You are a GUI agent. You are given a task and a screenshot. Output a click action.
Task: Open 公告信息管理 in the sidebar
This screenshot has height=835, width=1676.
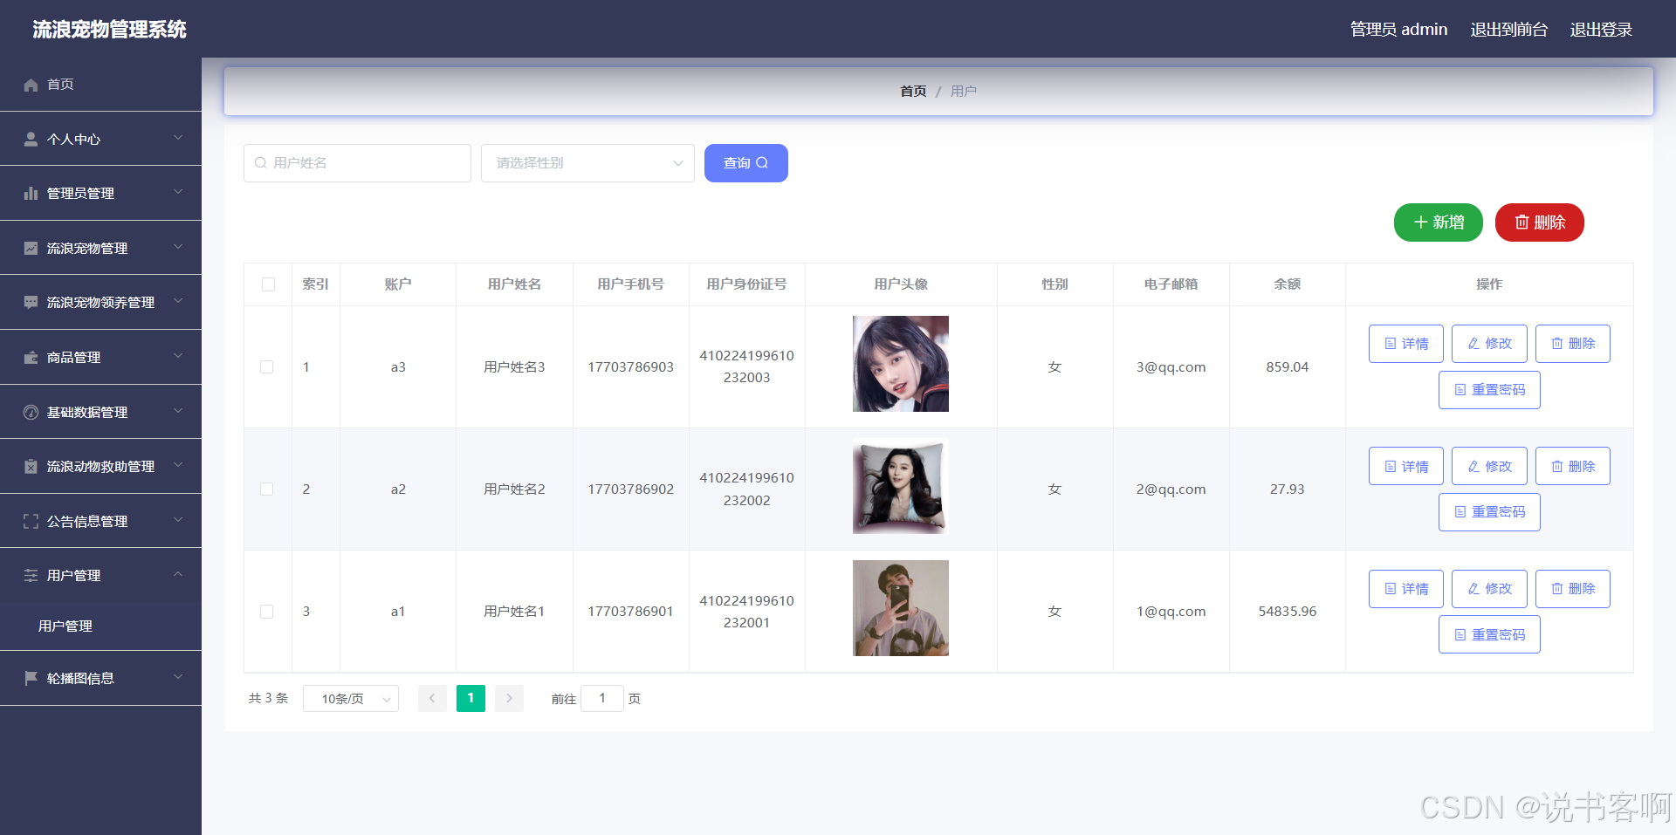(x=100, y=521)
